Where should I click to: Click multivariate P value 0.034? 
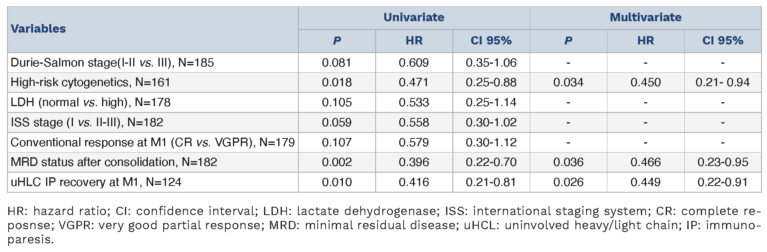568,82
